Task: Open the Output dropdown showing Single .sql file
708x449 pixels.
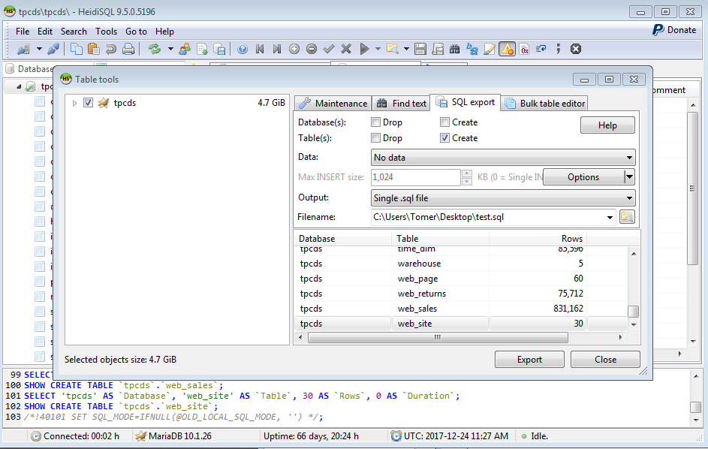Action: [502, 198]
